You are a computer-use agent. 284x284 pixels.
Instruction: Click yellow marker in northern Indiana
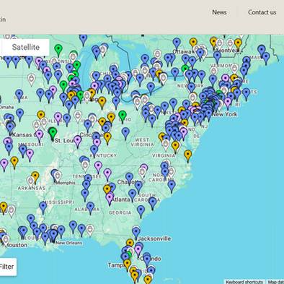102,103
